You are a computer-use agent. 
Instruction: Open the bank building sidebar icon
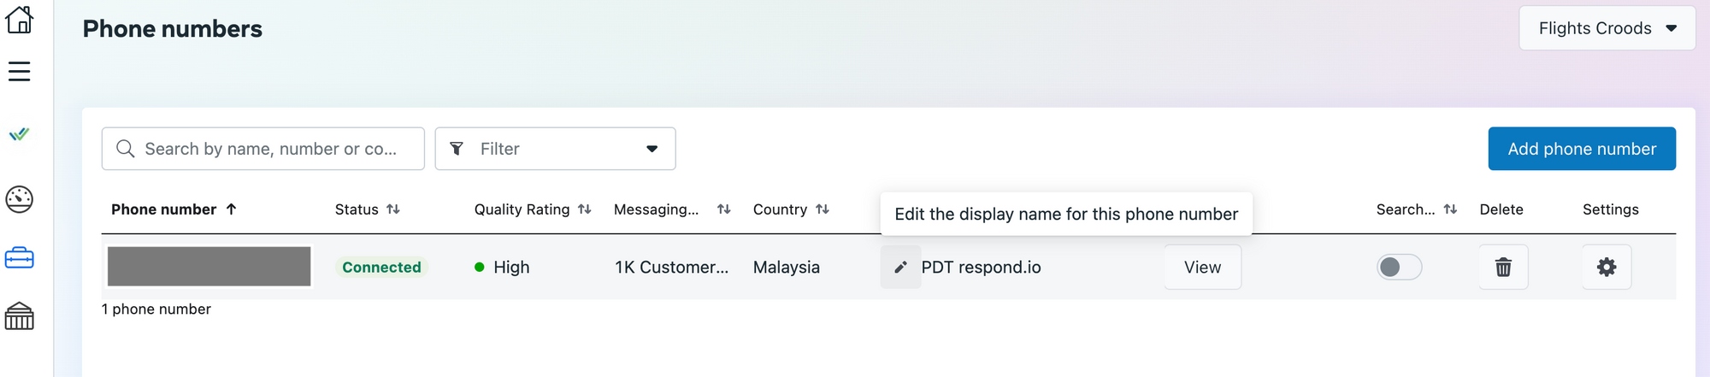19,316
